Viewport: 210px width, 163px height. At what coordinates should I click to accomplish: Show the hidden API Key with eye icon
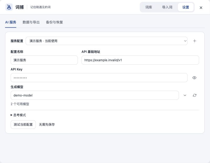click(194, 78)
